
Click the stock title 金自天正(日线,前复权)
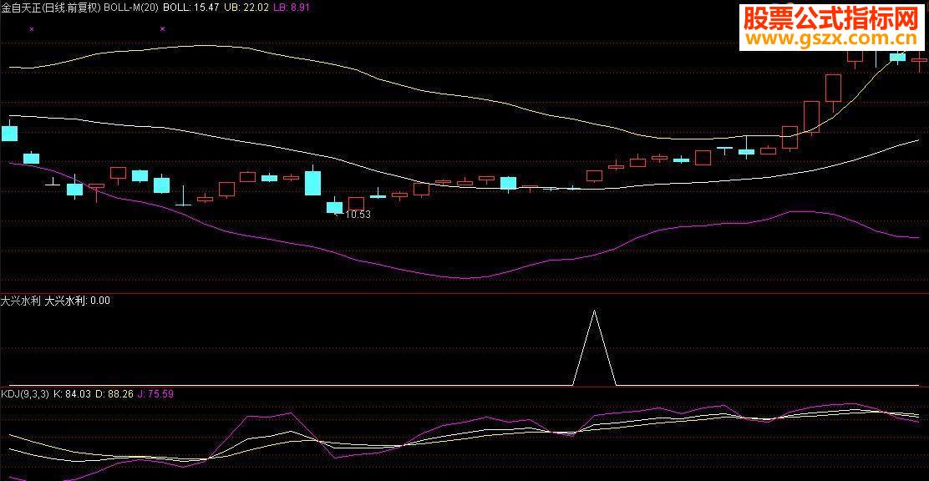(52, 8)
